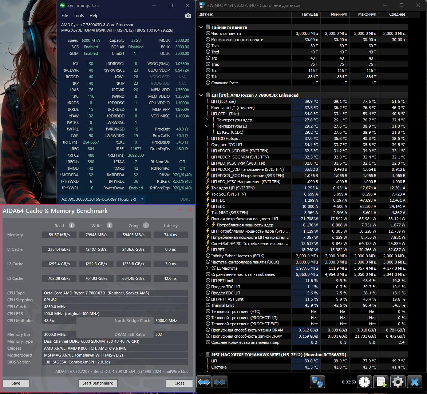Click the Write info icon in AIDA64

click(110, 225)
